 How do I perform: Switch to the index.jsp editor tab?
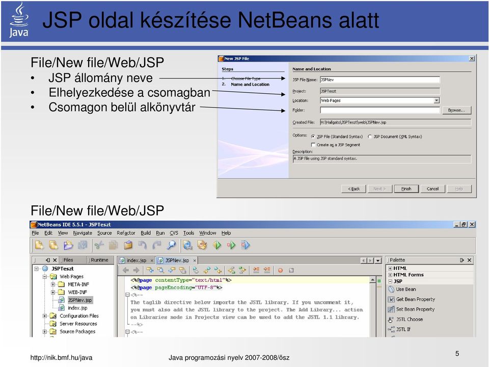click(x=137, y=260)
